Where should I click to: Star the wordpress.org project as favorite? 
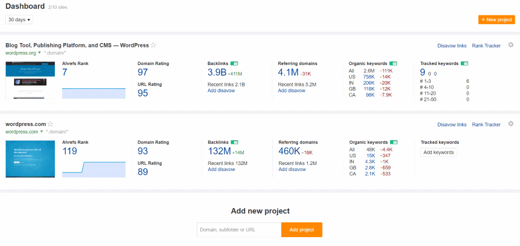click(x=154, y=45)
